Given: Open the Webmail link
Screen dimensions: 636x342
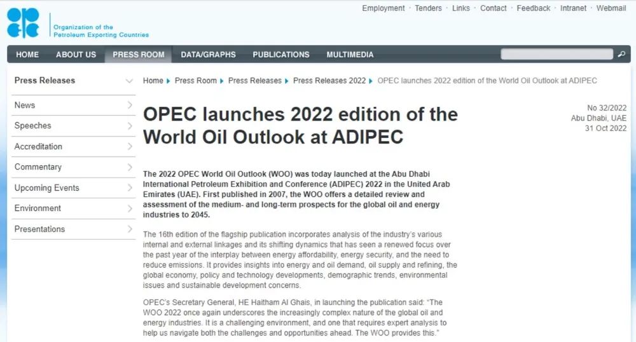Looking at the screenshot, I should (x=611, y=8).
